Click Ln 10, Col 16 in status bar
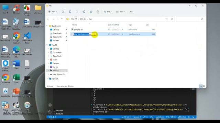Screen dimensions: 220x123 click(x=126, y=117)
